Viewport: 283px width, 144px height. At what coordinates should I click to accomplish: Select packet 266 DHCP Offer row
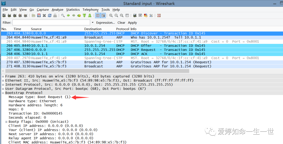coord(142,46)
